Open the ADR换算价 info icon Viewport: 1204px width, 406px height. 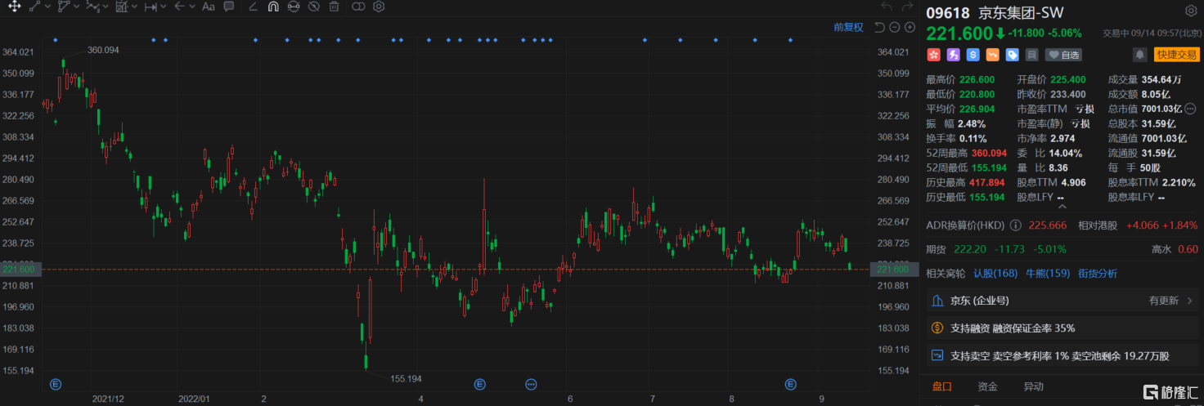1016,225
